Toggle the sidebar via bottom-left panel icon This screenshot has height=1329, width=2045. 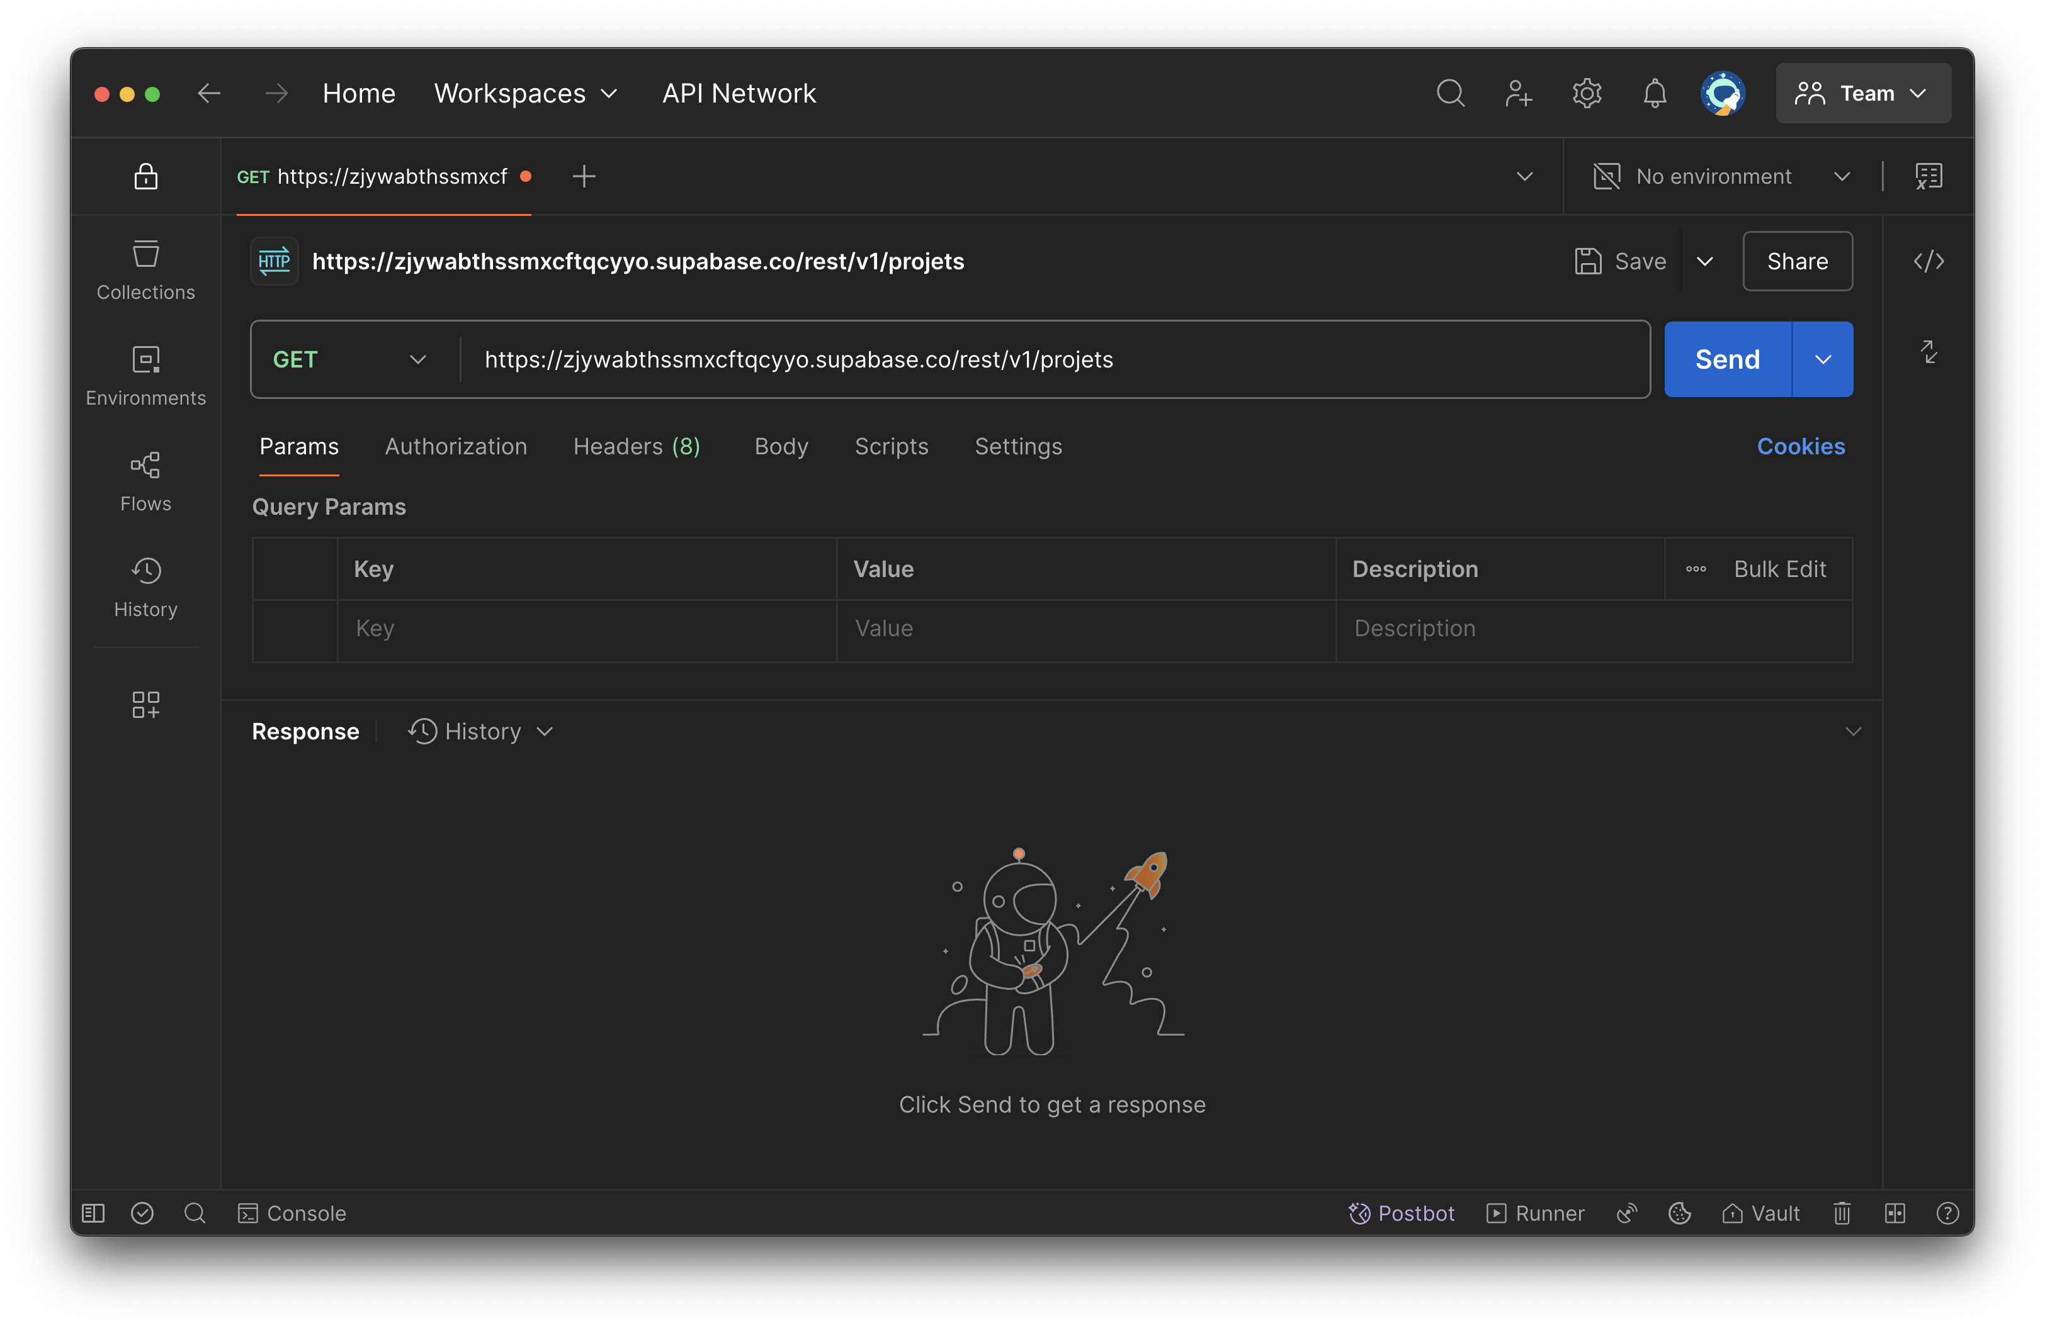[93, 1213]
